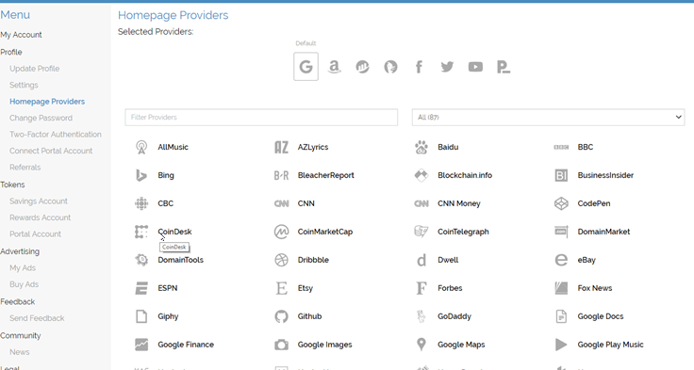The height and width of the screenshot is (370, 694).
Task: Click the ESPN logo icon
Action: 141,288
